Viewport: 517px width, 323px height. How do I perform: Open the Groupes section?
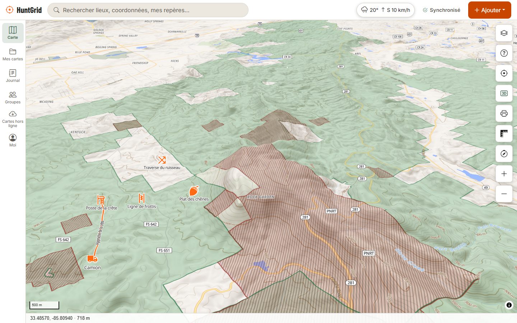pyautogui.click(x=13, y=98)
